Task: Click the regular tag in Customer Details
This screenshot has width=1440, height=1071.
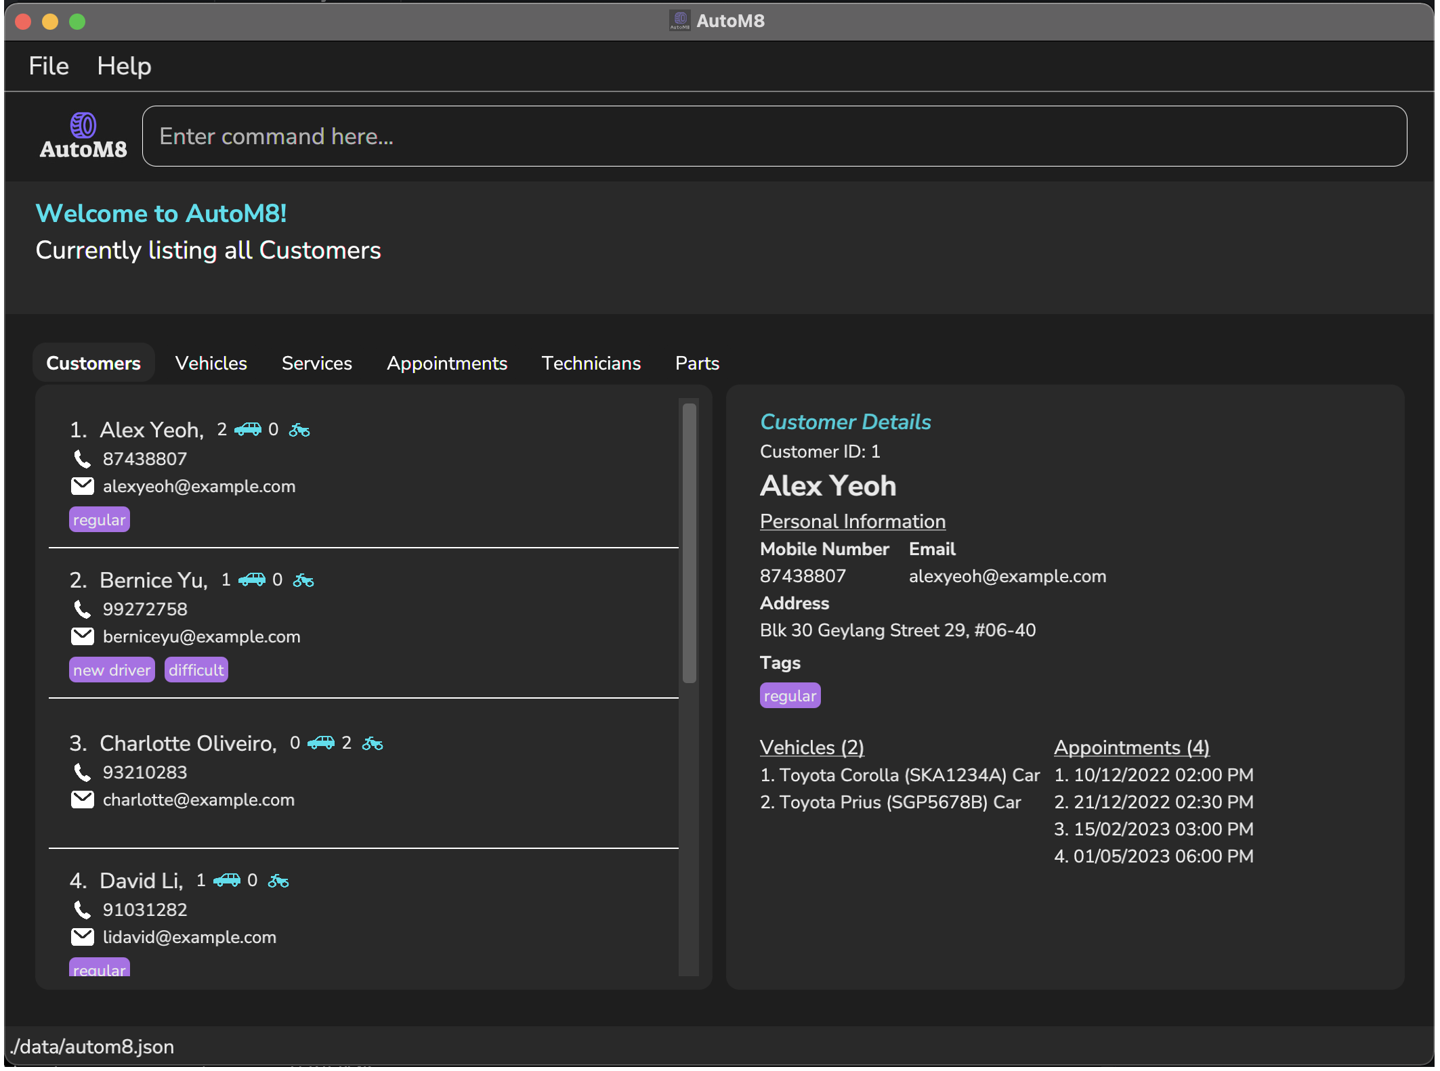Action: coord(790,695)
